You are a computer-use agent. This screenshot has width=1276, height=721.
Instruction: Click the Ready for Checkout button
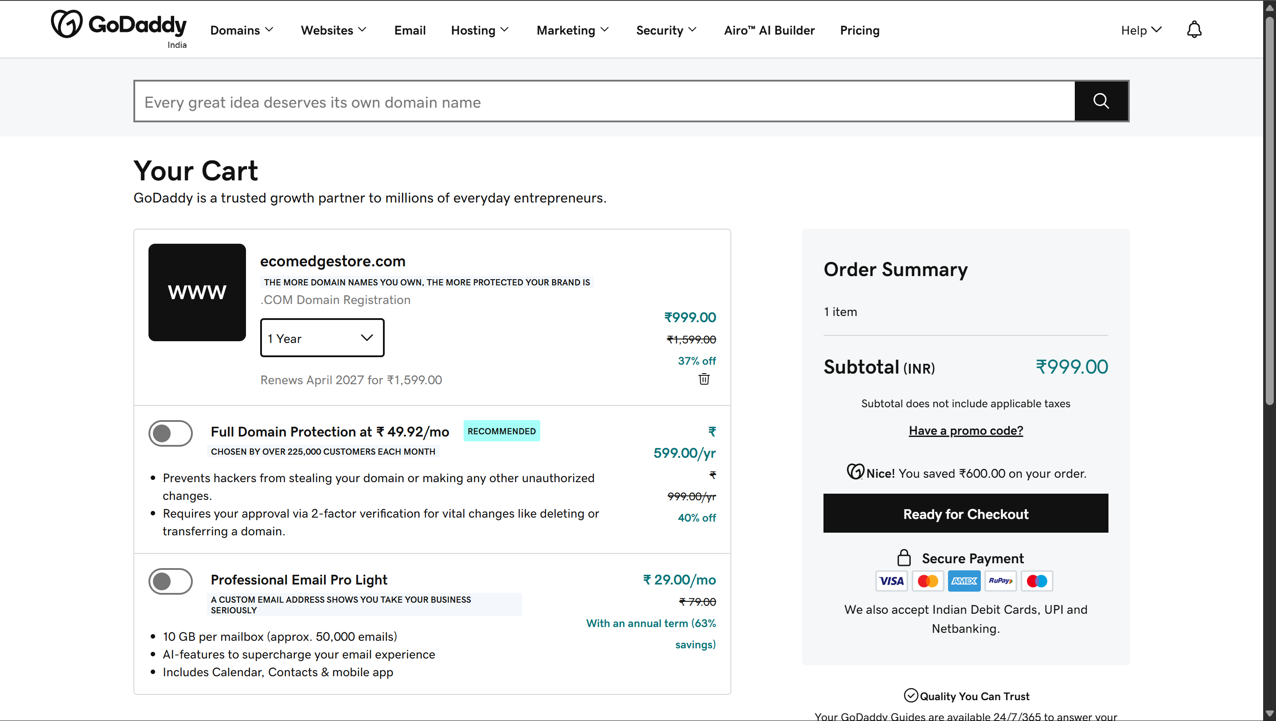(x=965, y=514)
